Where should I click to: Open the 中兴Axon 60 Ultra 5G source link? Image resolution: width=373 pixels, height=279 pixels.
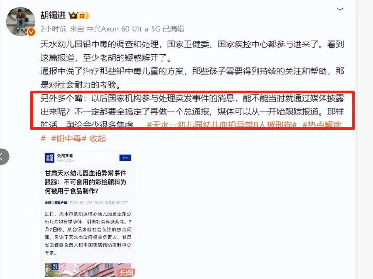(x=124, y=29)
